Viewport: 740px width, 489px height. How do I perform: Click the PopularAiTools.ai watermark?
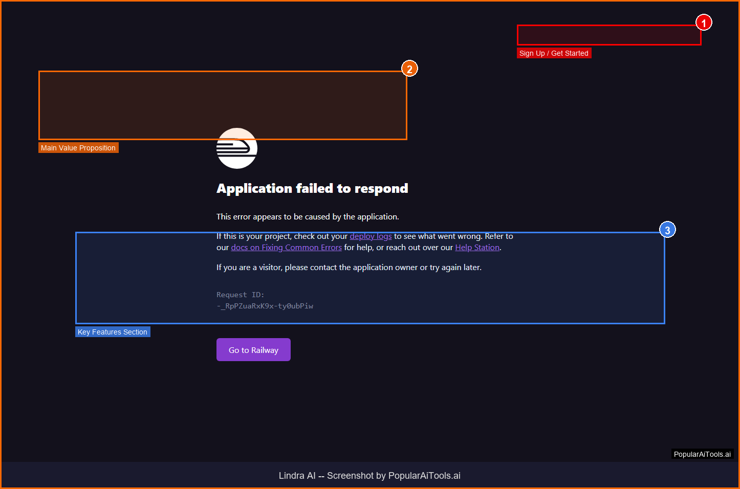coord(702,454)
